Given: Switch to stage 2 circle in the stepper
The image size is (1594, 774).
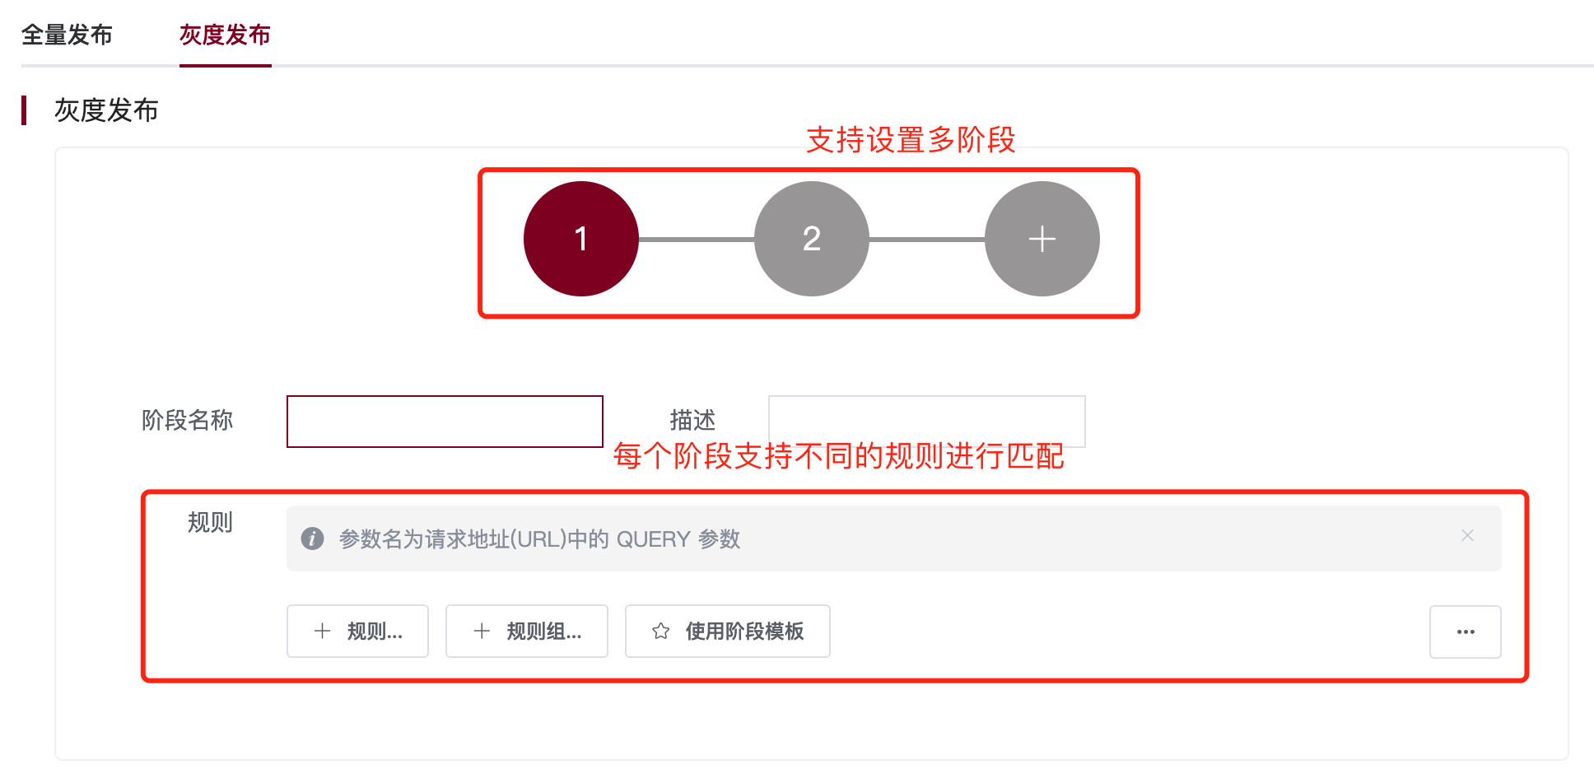Looking at the screenshot, I should [812, 239].
